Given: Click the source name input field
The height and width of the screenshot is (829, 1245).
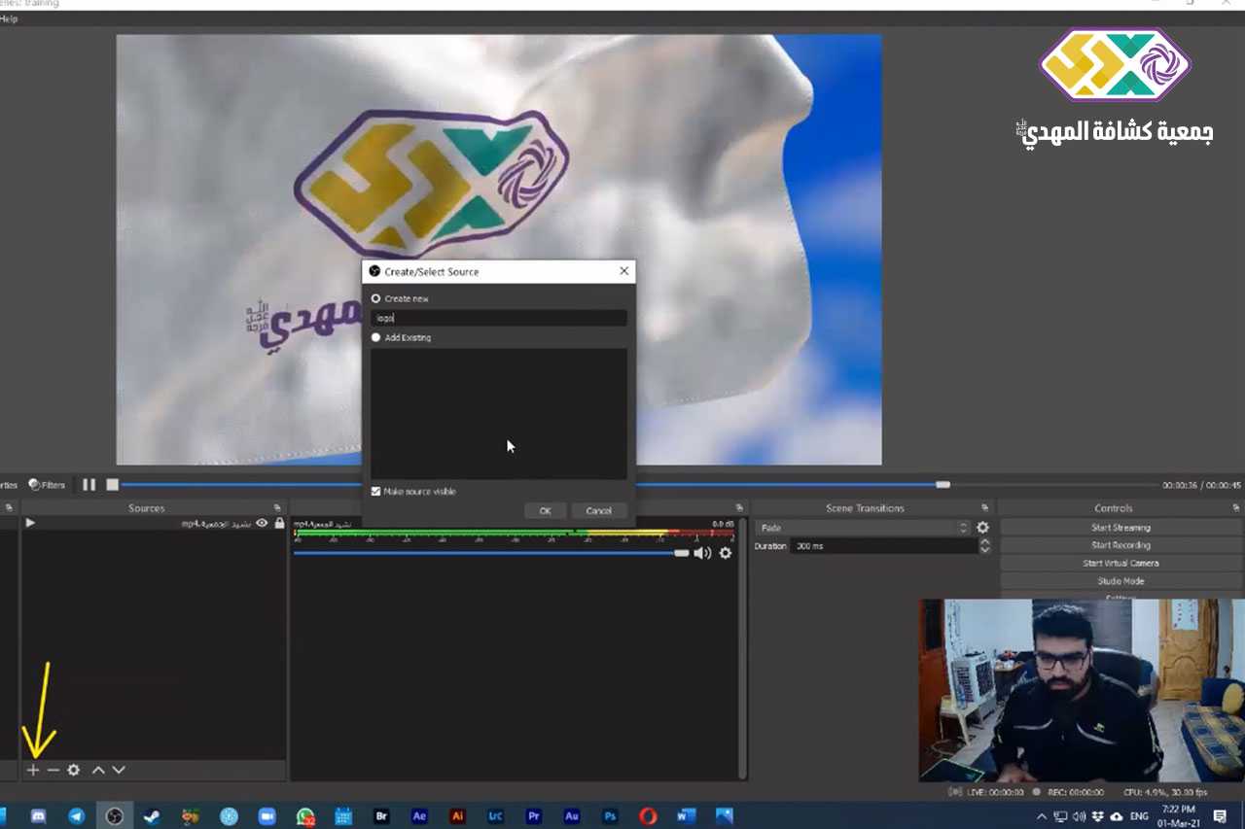Looking at the screenshot, I should point(498,318).
